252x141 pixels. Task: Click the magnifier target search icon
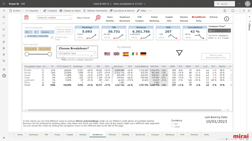(98, 18)
